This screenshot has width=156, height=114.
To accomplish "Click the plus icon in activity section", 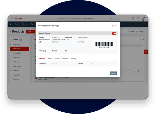I will coord(141,71).
